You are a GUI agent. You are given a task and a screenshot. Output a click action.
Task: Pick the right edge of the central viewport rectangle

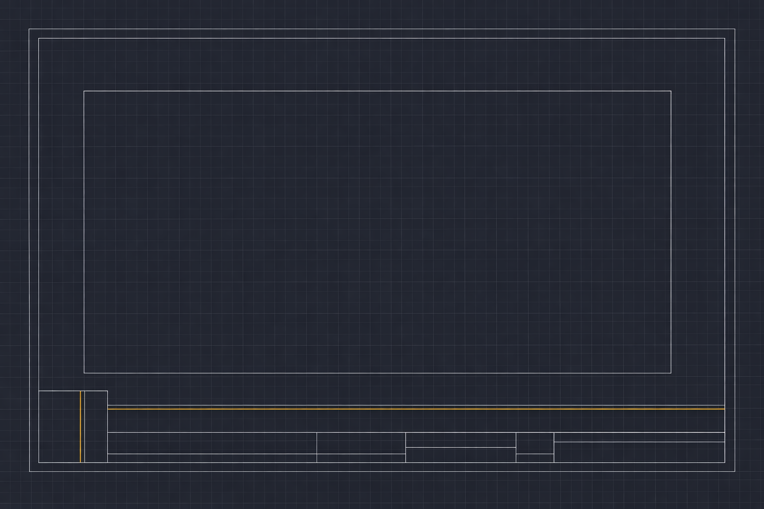(671, 232)
